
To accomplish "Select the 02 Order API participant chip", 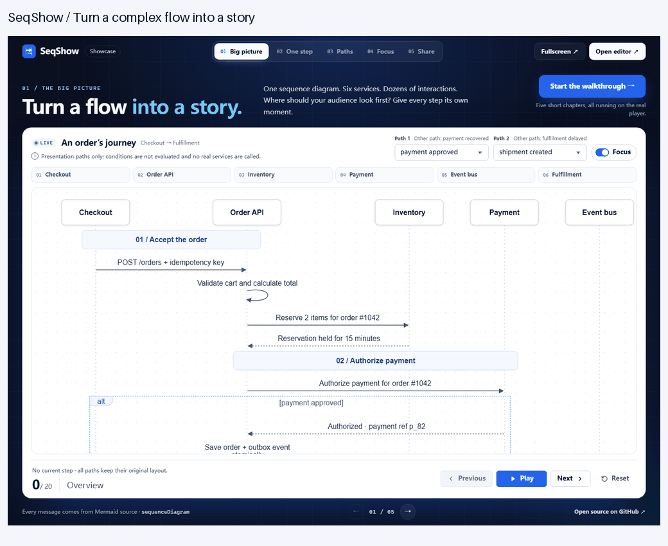I will (182, 175).
